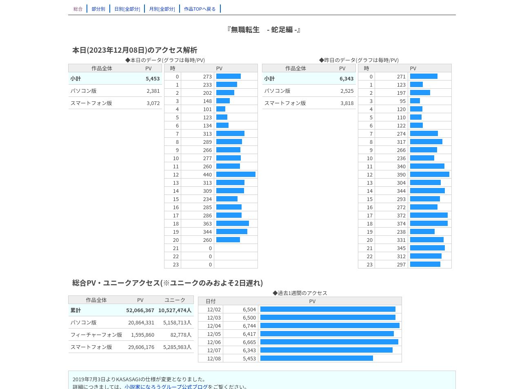Click yesterday's hour 17 PV value 372

401,215
